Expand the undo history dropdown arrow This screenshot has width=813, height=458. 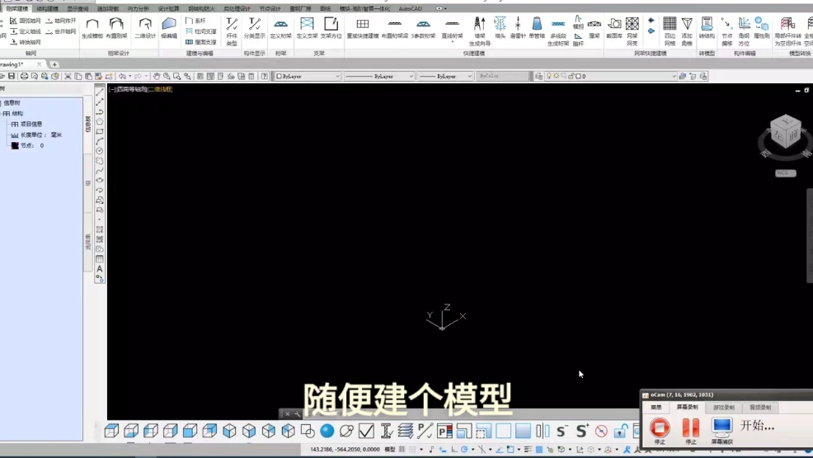coord(129,76)
